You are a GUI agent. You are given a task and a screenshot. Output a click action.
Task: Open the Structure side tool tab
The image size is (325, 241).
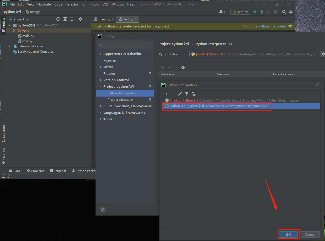click(x=4, y=133)
